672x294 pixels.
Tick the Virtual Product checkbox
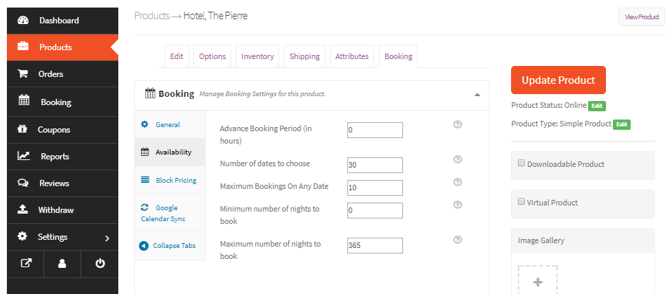[521, 202]
